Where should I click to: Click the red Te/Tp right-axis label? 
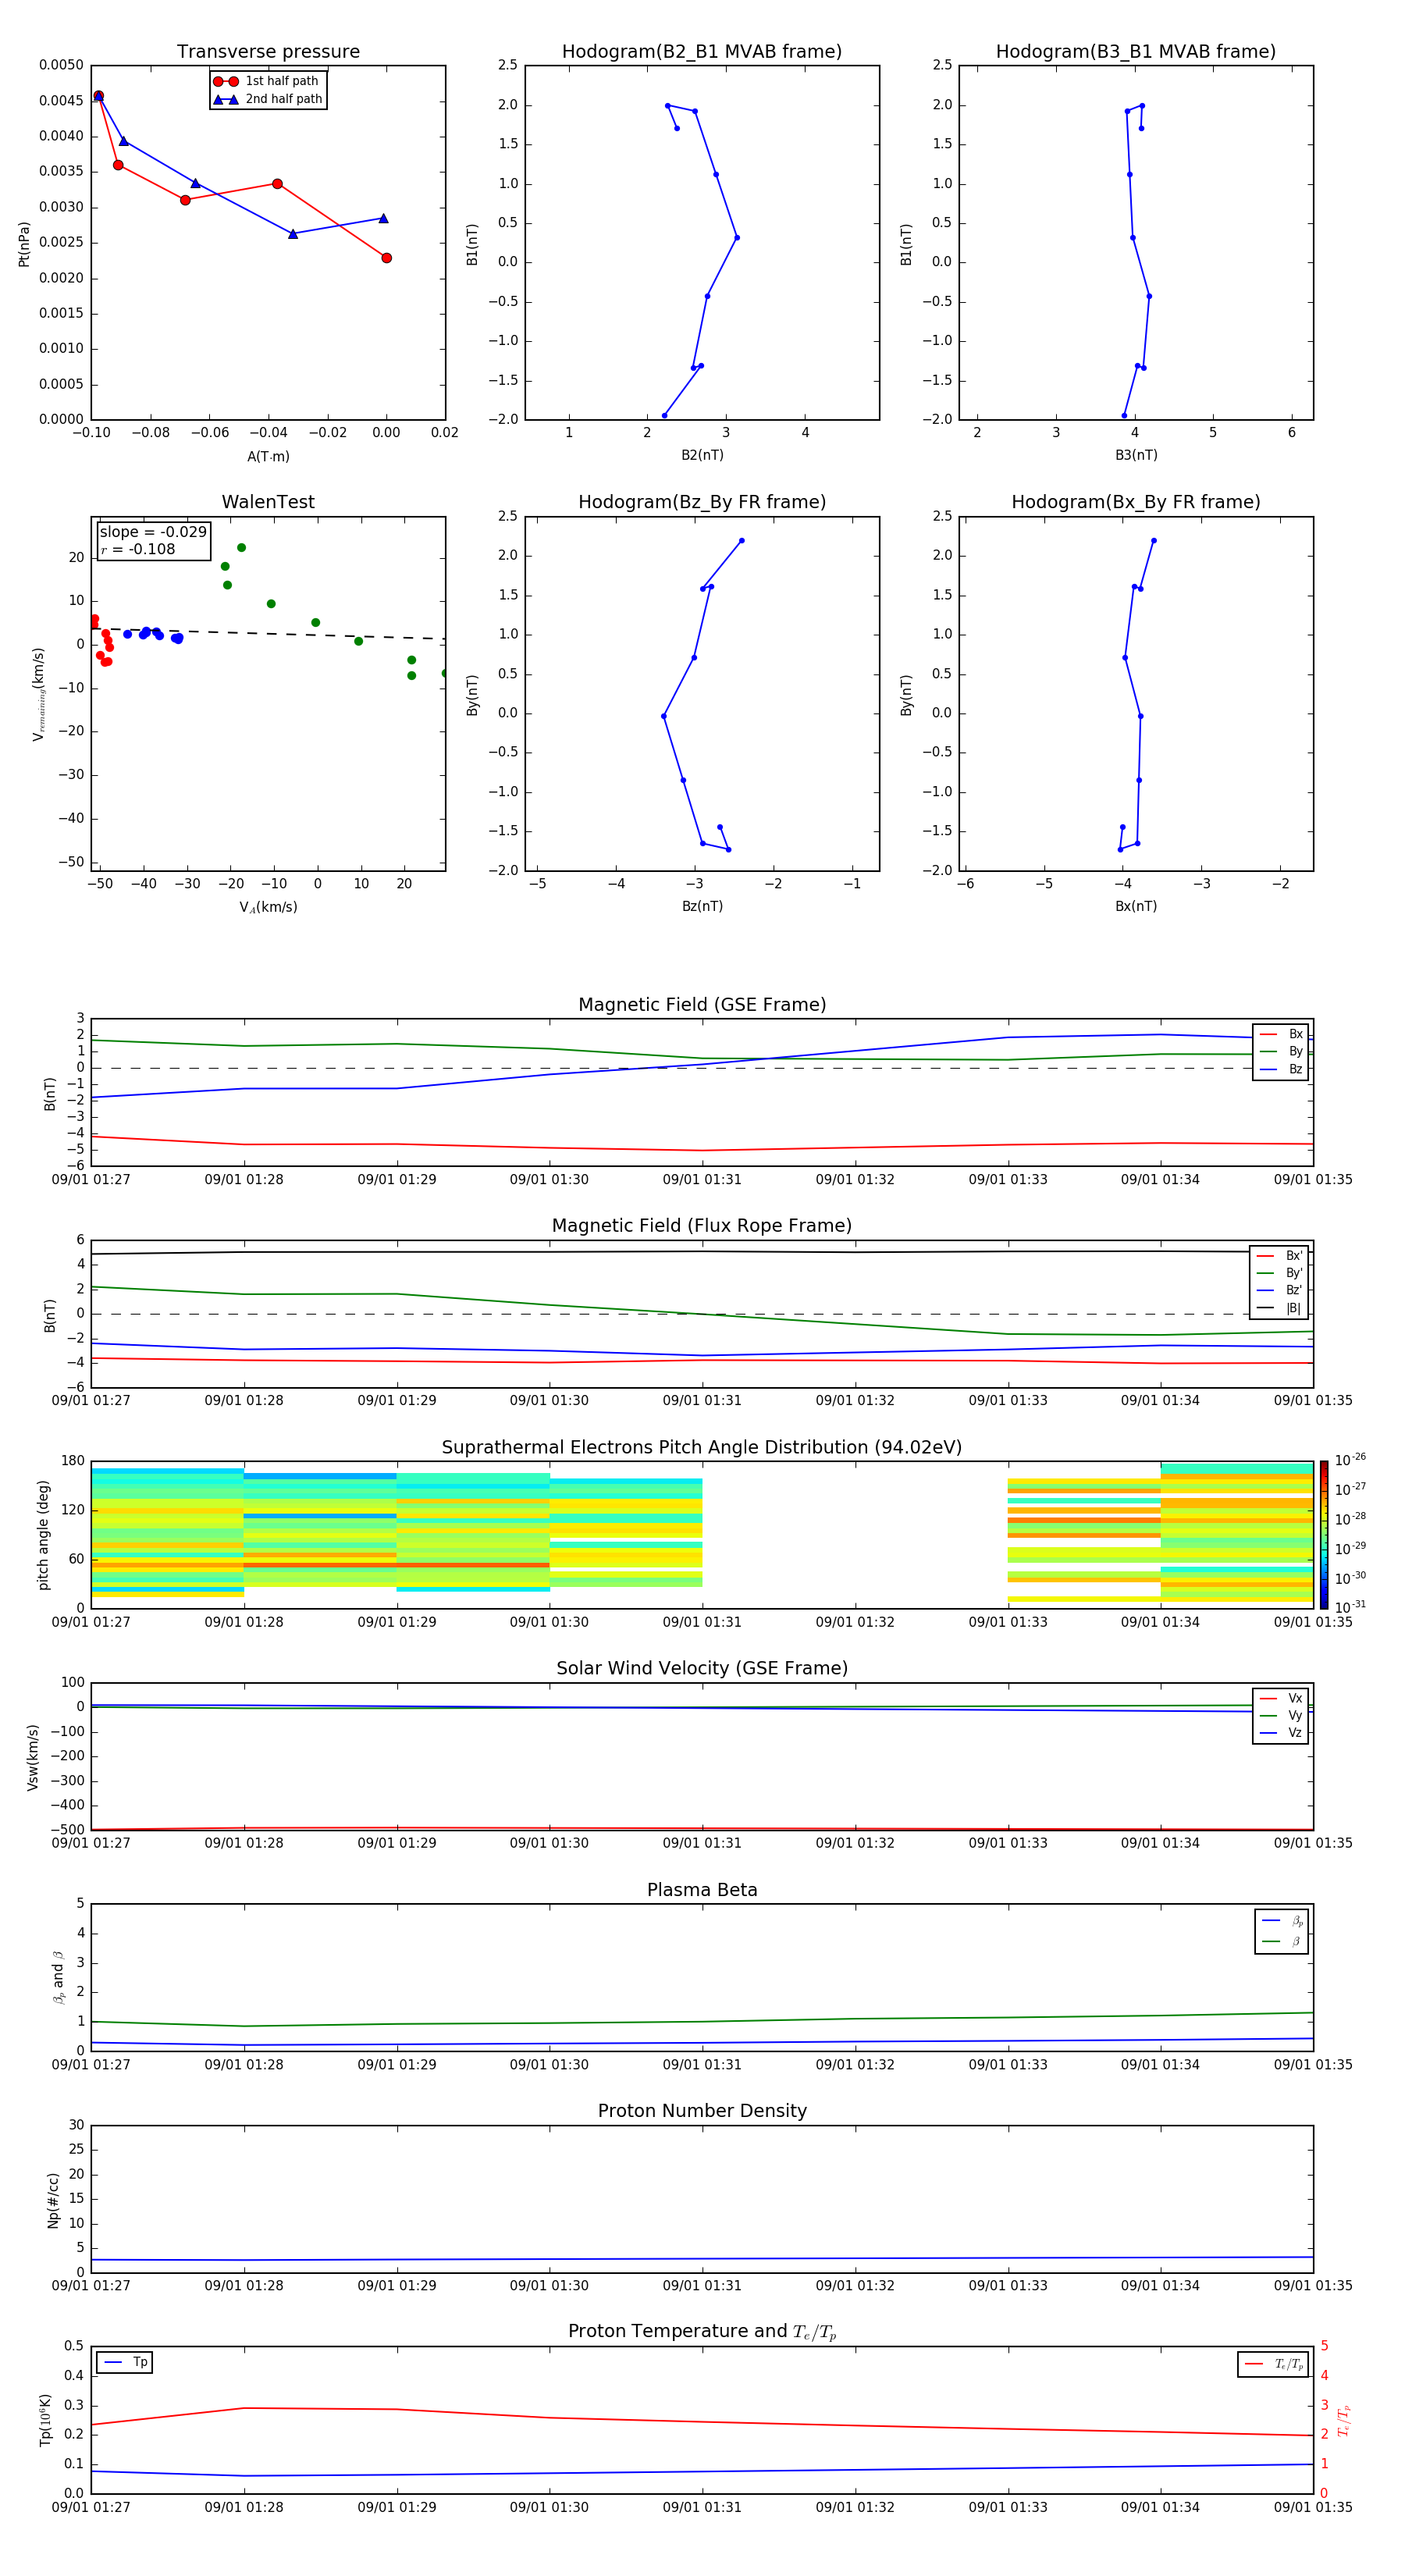(x=1344, y=2420)
